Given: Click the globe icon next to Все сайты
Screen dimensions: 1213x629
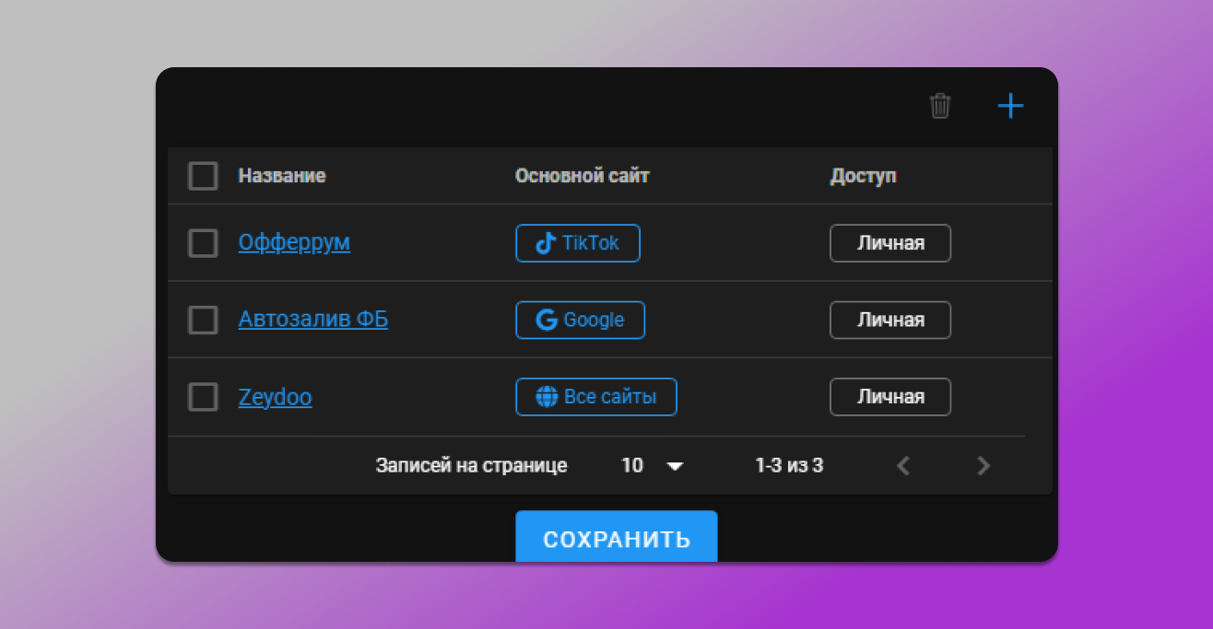Looking at the screenshot, I should click(548, 396).
